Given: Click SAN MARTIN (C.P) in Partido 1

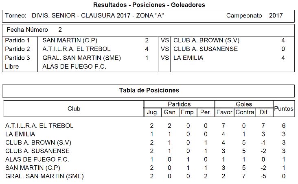Looking at the screenshot, I should tap(70, 40).
